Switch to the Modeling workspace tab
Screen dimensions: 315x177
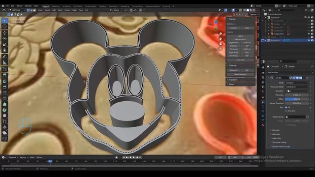[56, 6]
